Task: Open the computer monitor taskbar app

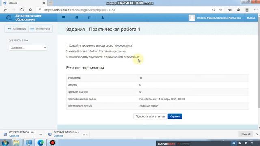Action: [29, 142]
